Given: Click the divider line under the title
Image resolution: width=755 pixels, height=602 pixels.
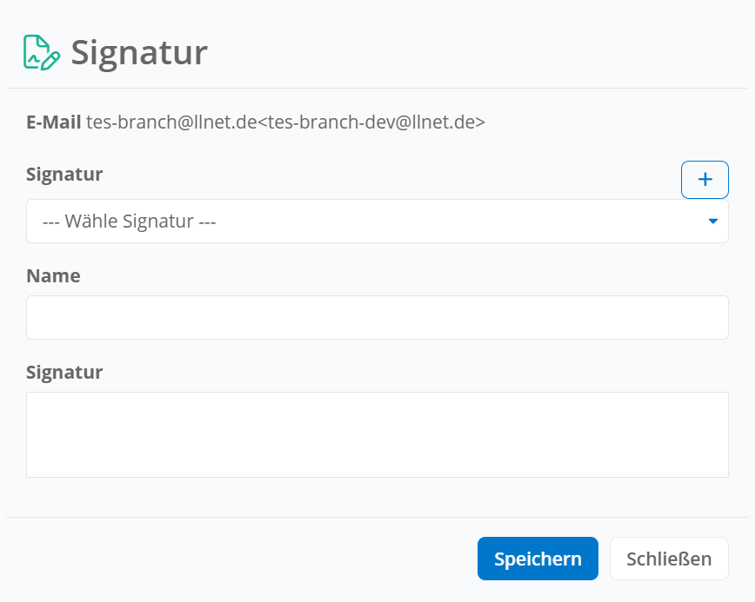Looking at the screenshot, I should (x=377, y=88).
